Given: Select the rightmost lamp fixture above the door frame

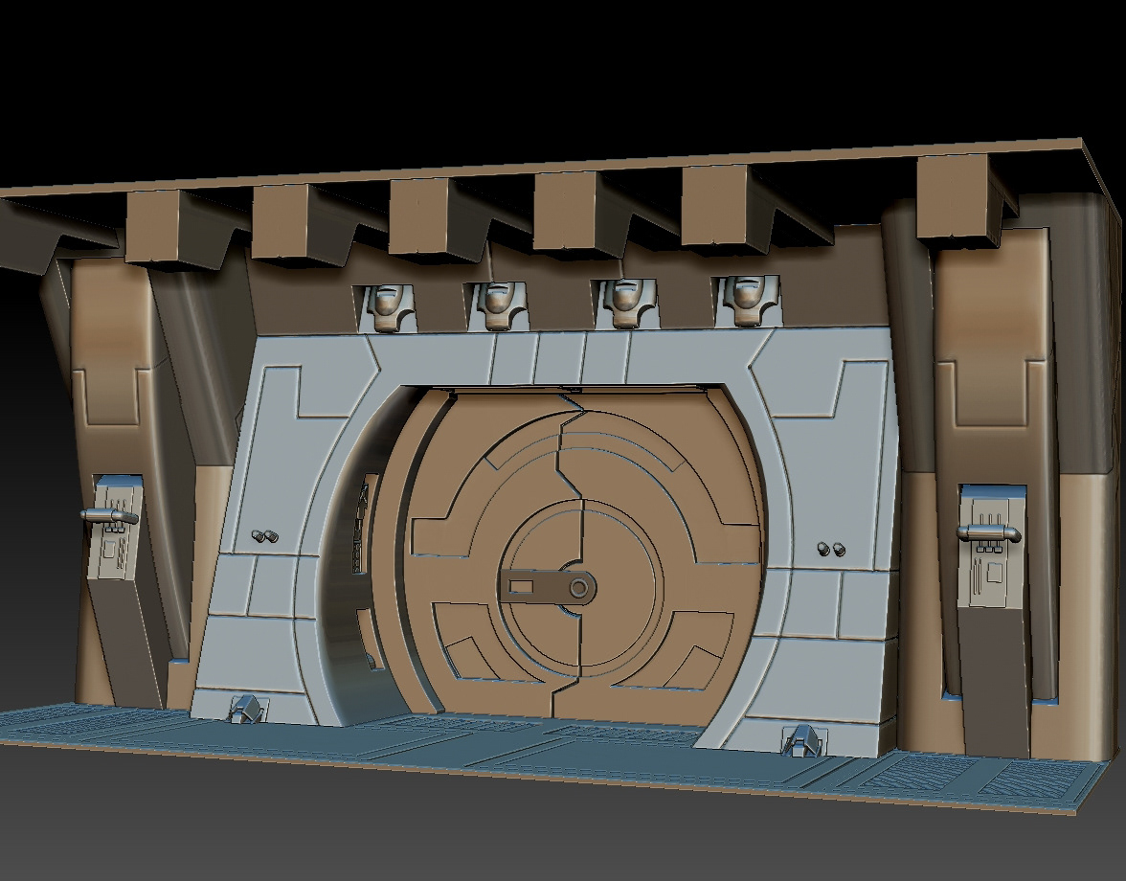Looking at the screenshot, I should pyautogui.click(x=749, y=300).
